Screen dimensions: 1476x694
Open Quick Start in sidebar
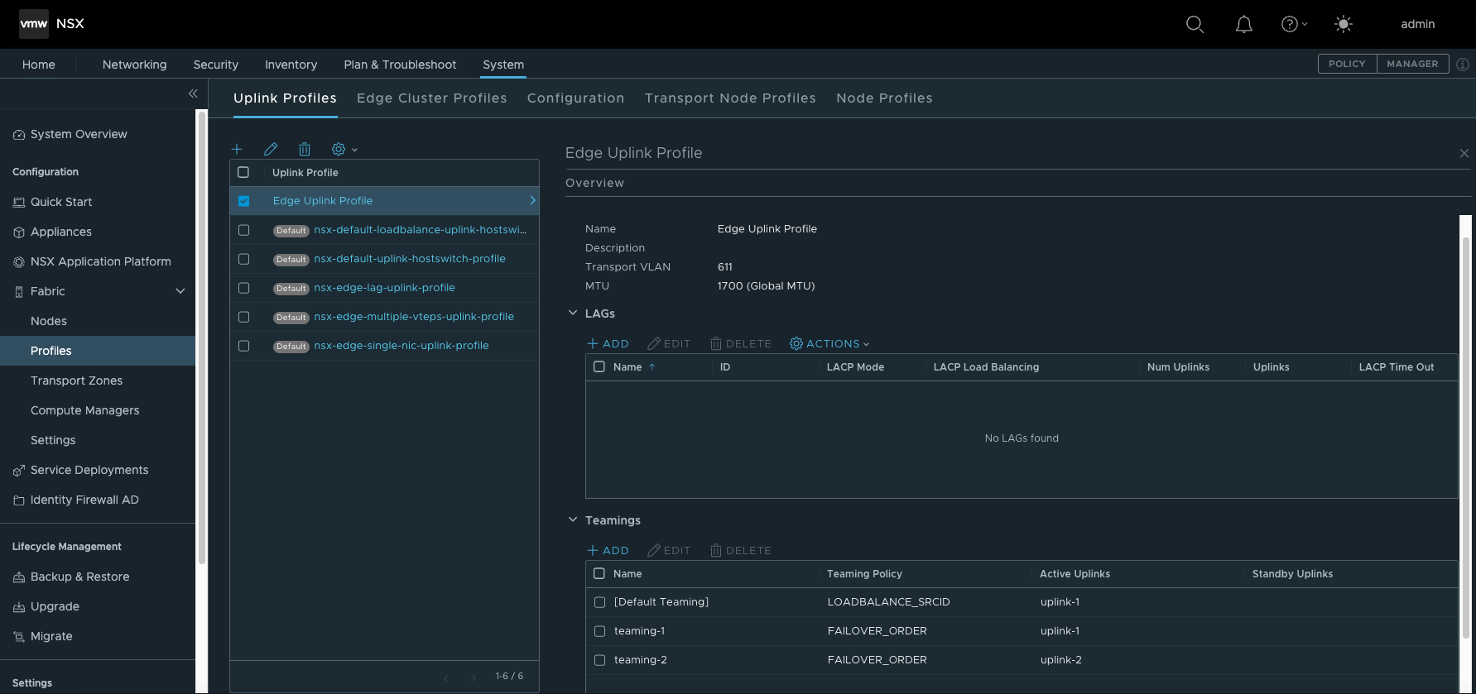(x=61, y=202)
